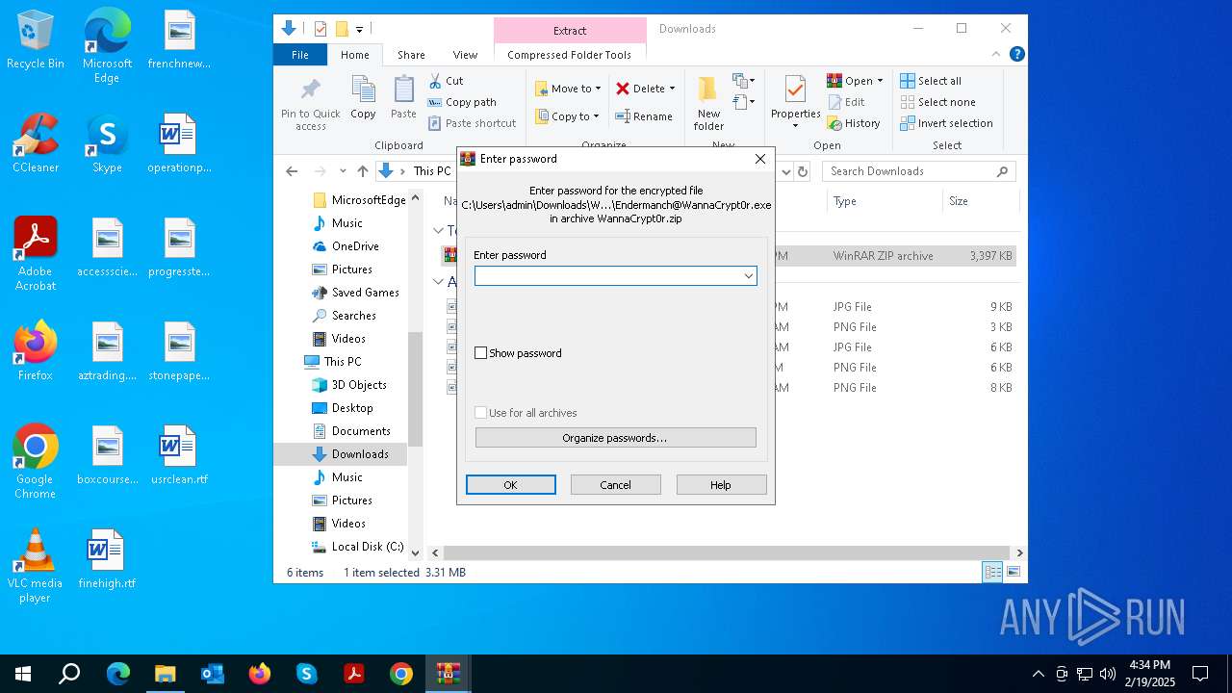Open taskbar volume control icon
This screenshot has height=693, width=1232.
point(1108,674)
